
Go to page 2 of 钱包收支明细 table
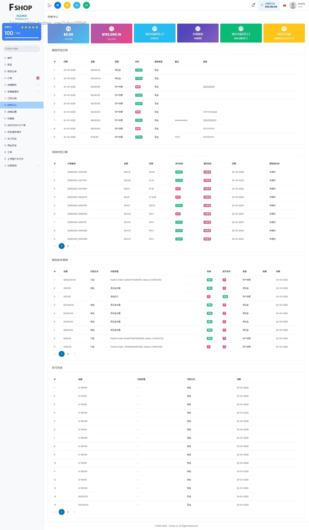point(68,354)
